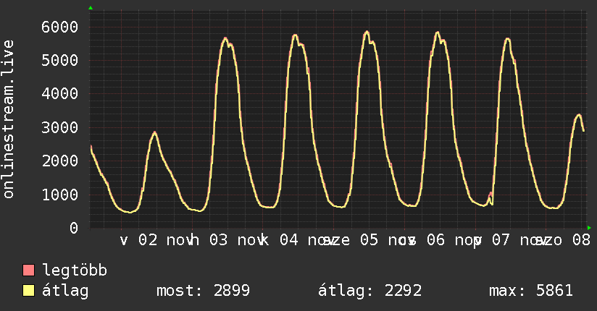Click the green arrow ending the x-axis
This screenshot has width=597, height=311.
click(589, 228)
